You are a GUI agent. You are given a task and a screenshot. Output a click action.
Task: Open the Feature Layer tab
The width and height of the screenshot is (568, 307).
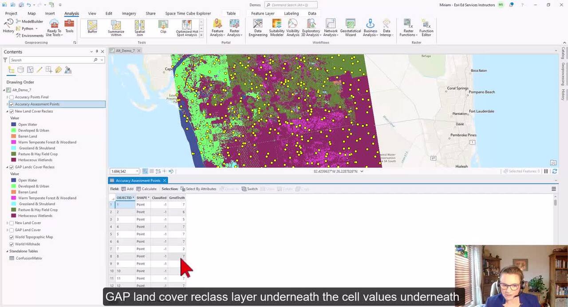coord(263,13)
